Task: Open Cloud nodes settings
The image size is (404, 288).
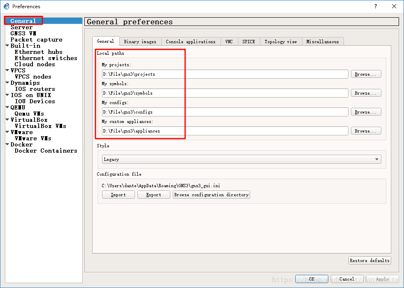Action: 35,65
